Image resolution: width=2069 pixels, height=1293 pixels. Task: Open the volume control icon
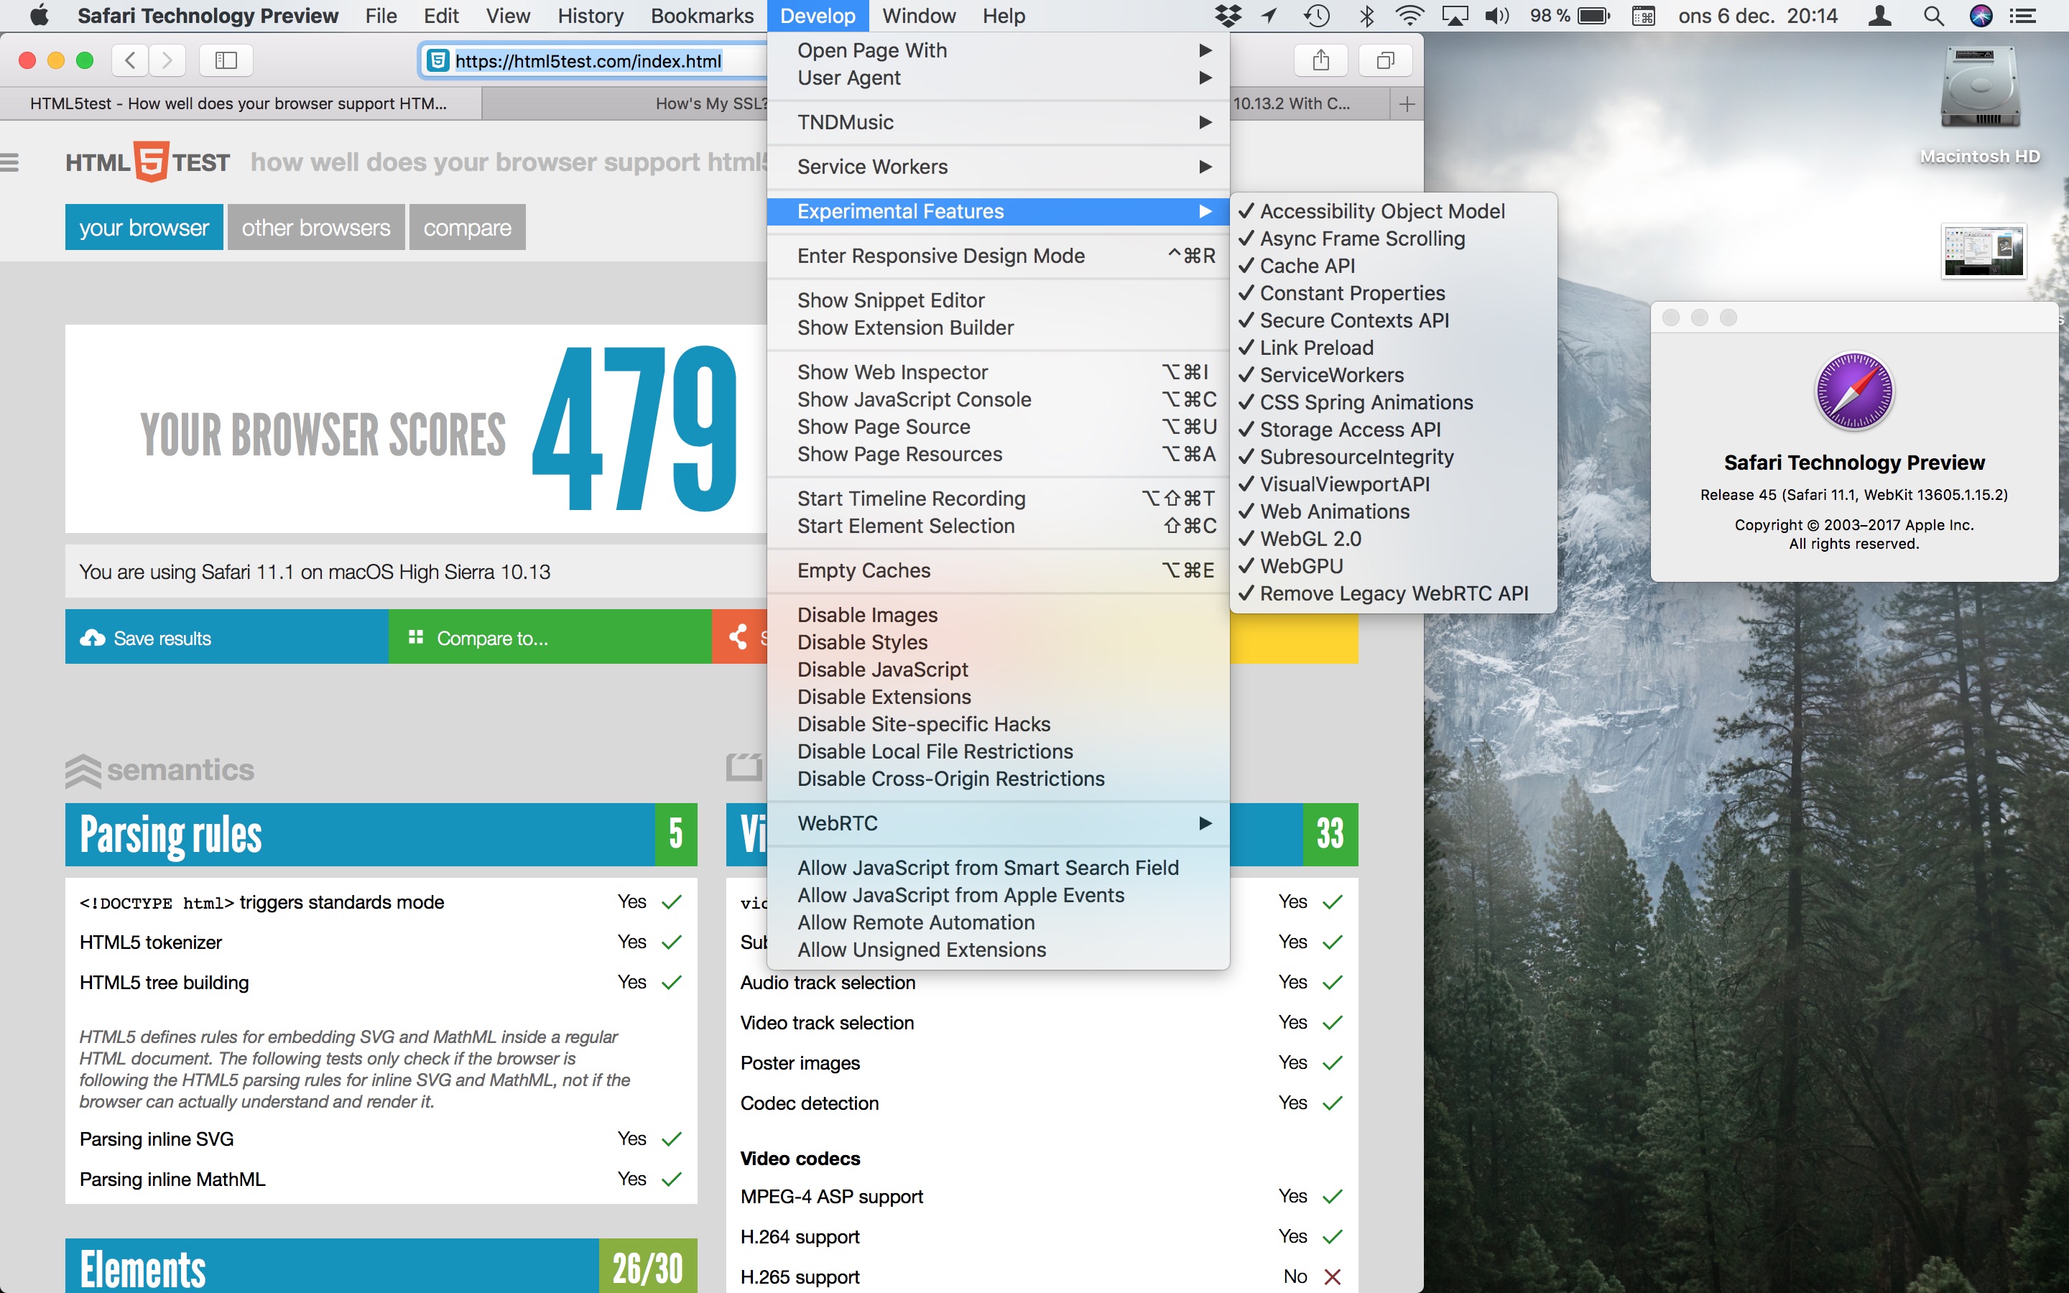(1496, 15)
